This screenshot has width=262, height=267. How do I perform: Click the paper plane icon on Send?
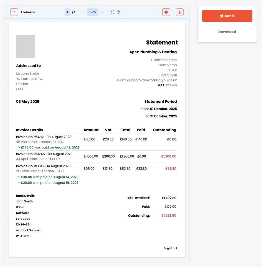[221, 16]
